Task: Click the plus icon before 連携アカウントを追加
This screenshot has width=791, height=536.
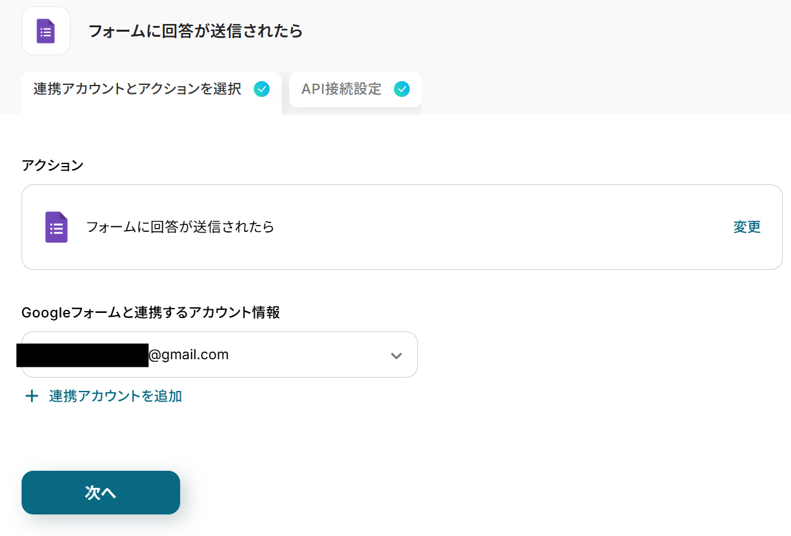Action: (31, 397)
